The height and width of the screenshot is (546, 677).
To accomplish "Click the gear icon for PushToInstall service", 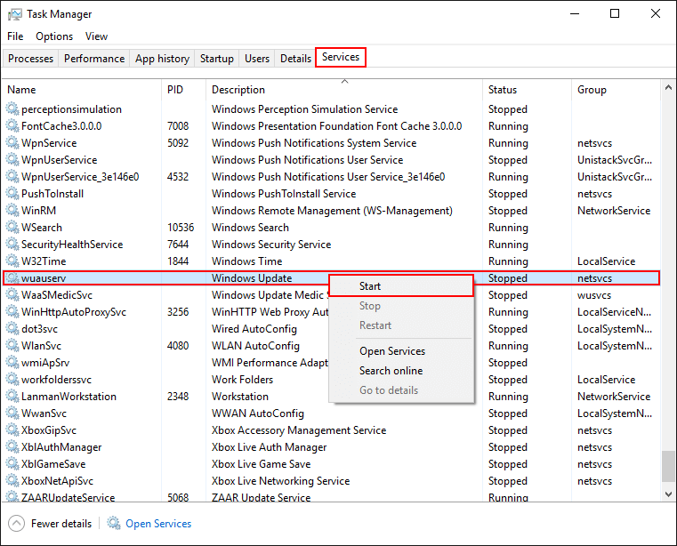I will pyautogui.click(x=12, y=193).
